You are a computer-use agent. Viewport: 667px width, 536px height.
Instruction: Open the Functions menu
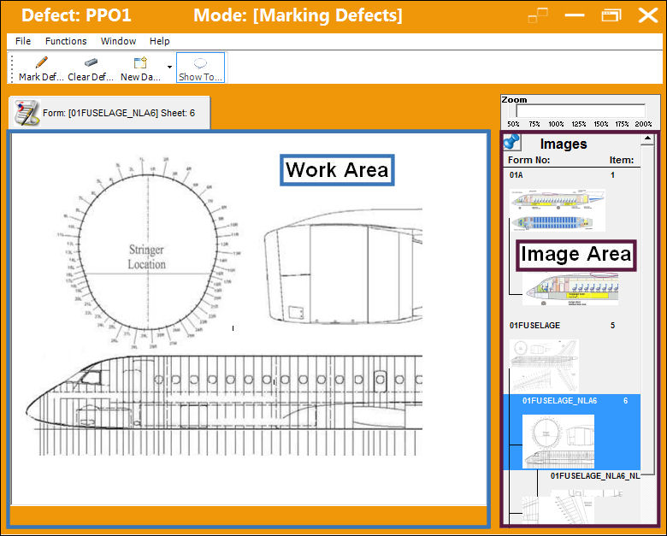[x=66, y=41]
